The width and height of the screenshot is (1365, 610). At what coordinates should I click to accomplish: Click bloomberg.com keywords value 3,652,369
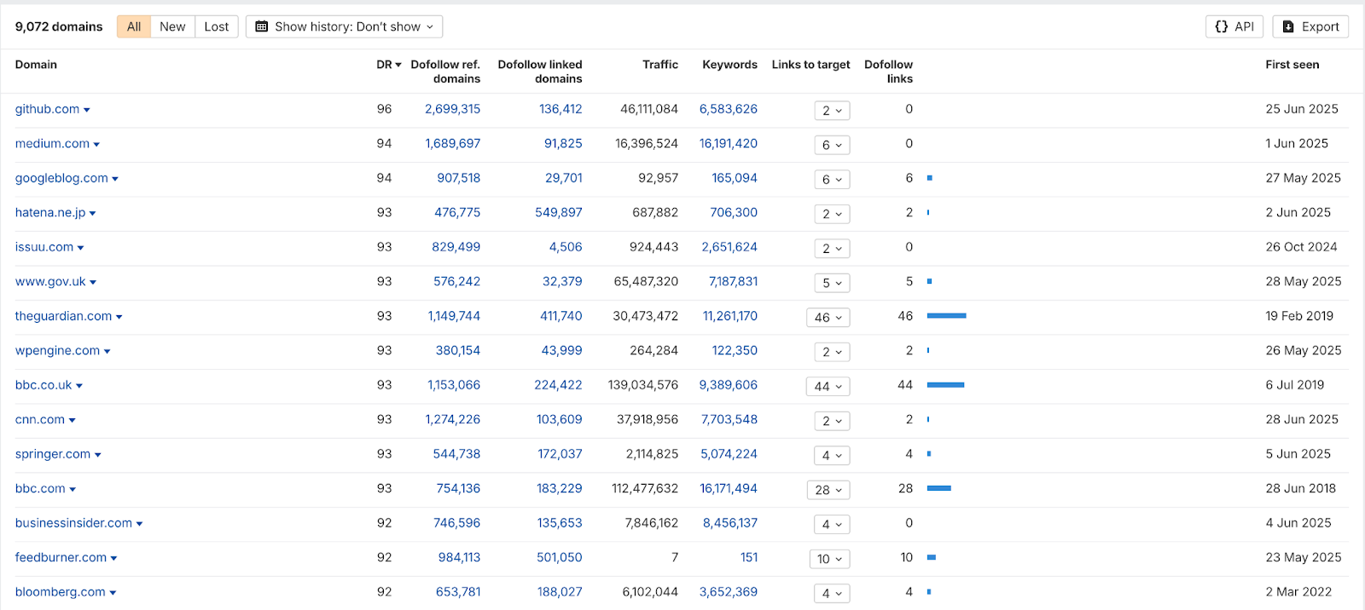click(729, 592)
